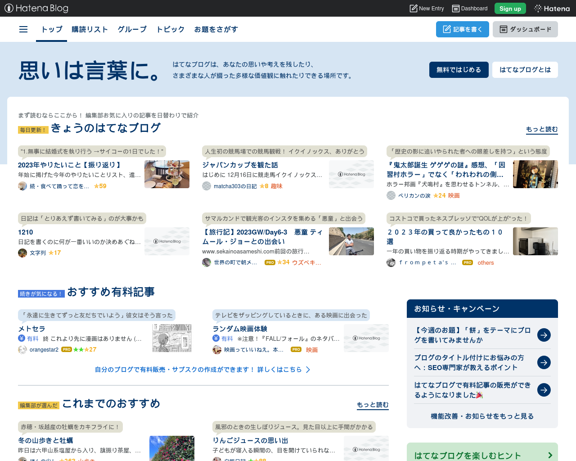This screenshot has height=461, width=576.
Task: Click the 世界の町で朝メ… avatar icon
Action: [207, 262]
